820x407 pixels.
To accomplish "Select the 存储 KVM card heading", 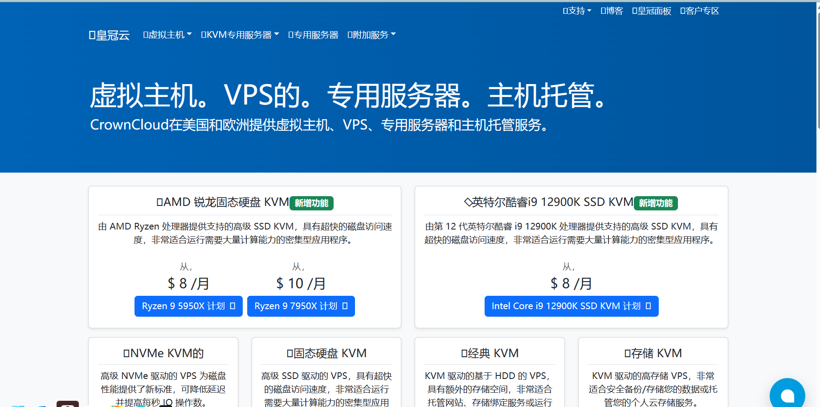I will tap(653, 353).
